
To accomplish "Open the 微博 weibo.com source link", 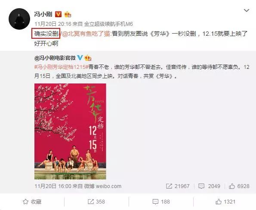I will 103,186.
